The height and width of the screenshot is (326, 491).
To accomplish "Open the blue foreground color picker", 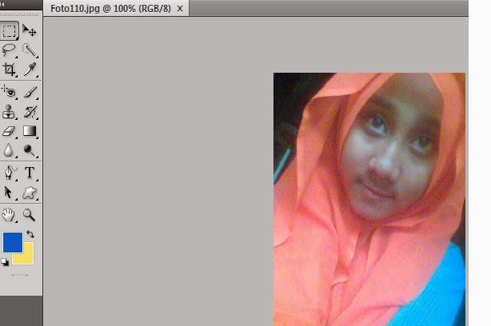I will pyautogui.click(x=13, y=242).
